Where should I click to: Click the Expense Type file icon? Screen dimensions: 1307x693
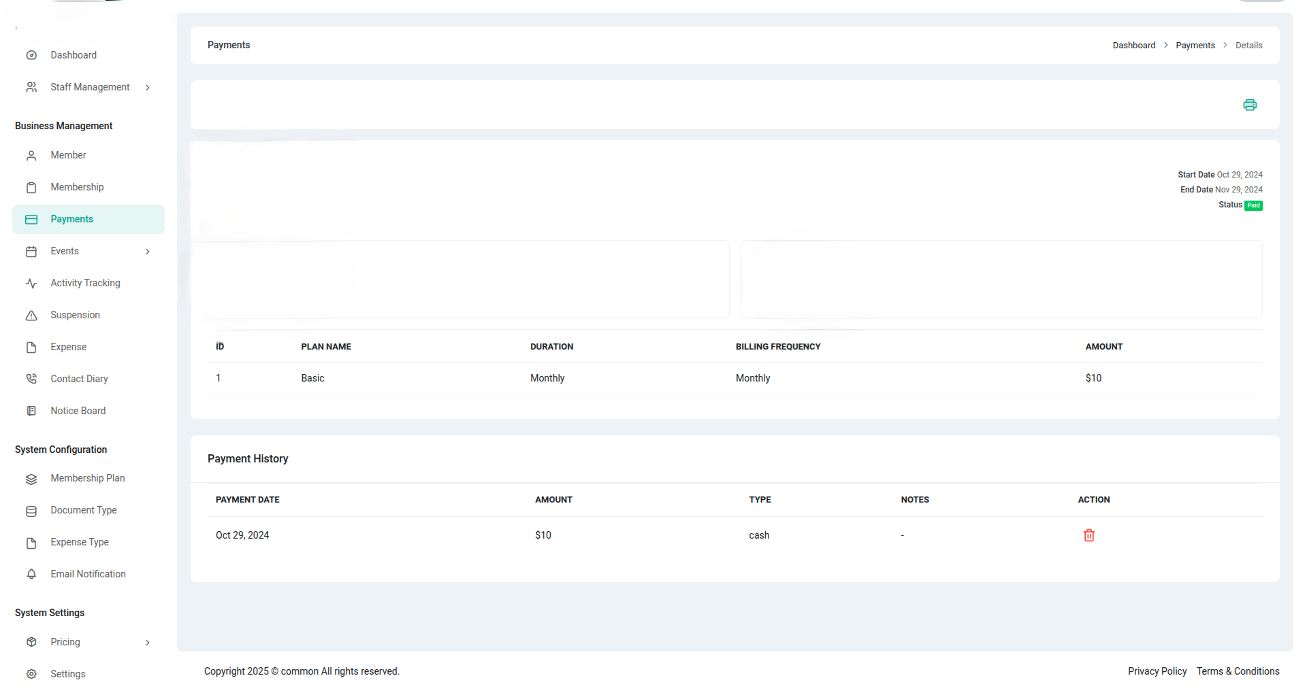(31, 543)
